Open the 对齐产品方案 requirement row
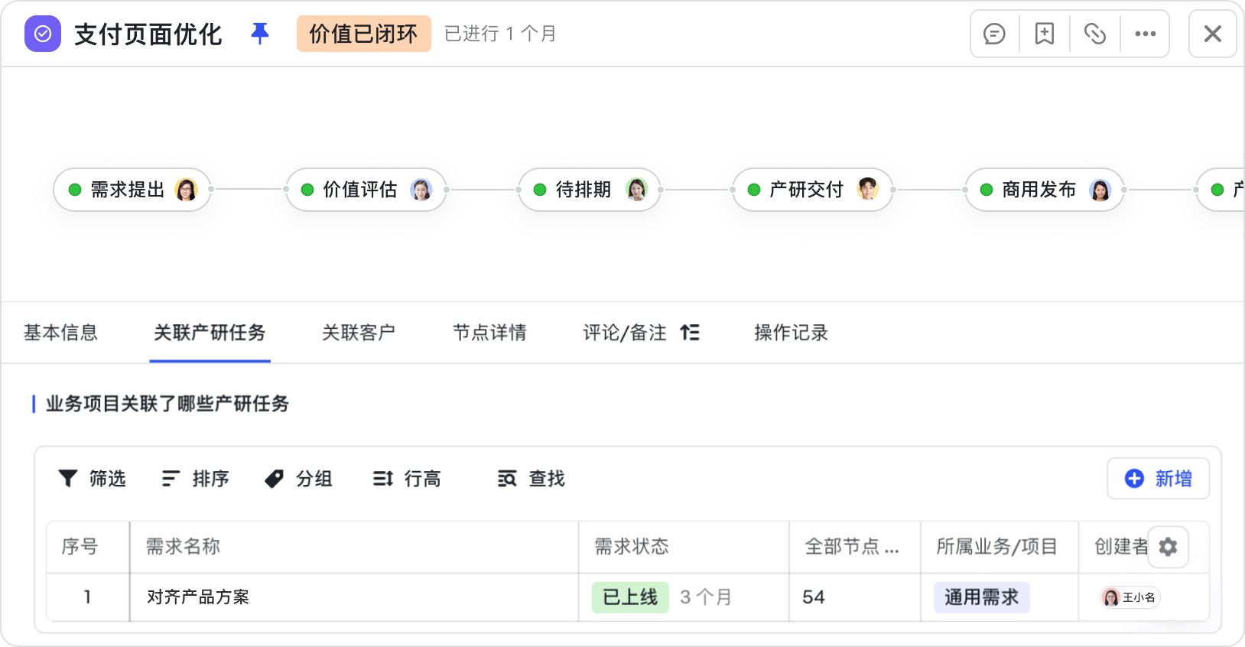The height and width of the screenshot is (647, 1245). pos(627,597)
